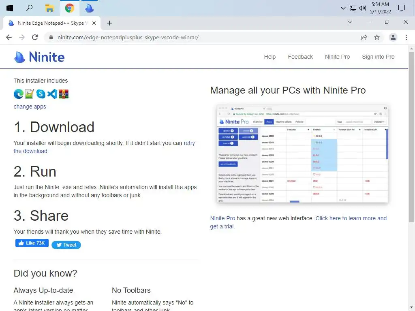The width and height of the screenshot is (415, 311).
Task: Open Chrome tab search dropdown
Action: [350, 22]
